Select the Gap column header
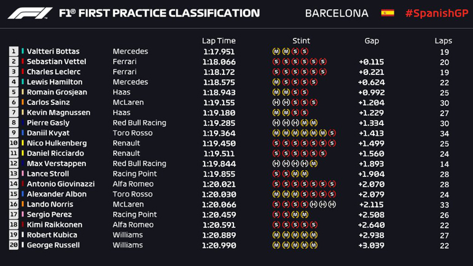The image size is (473, 266). click(372, 41)
